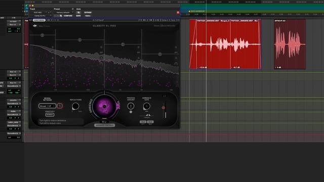Select the fourth band node on spectrum
Image resolution: width=324 pixels, height=182 pixels.
[160, 54]
